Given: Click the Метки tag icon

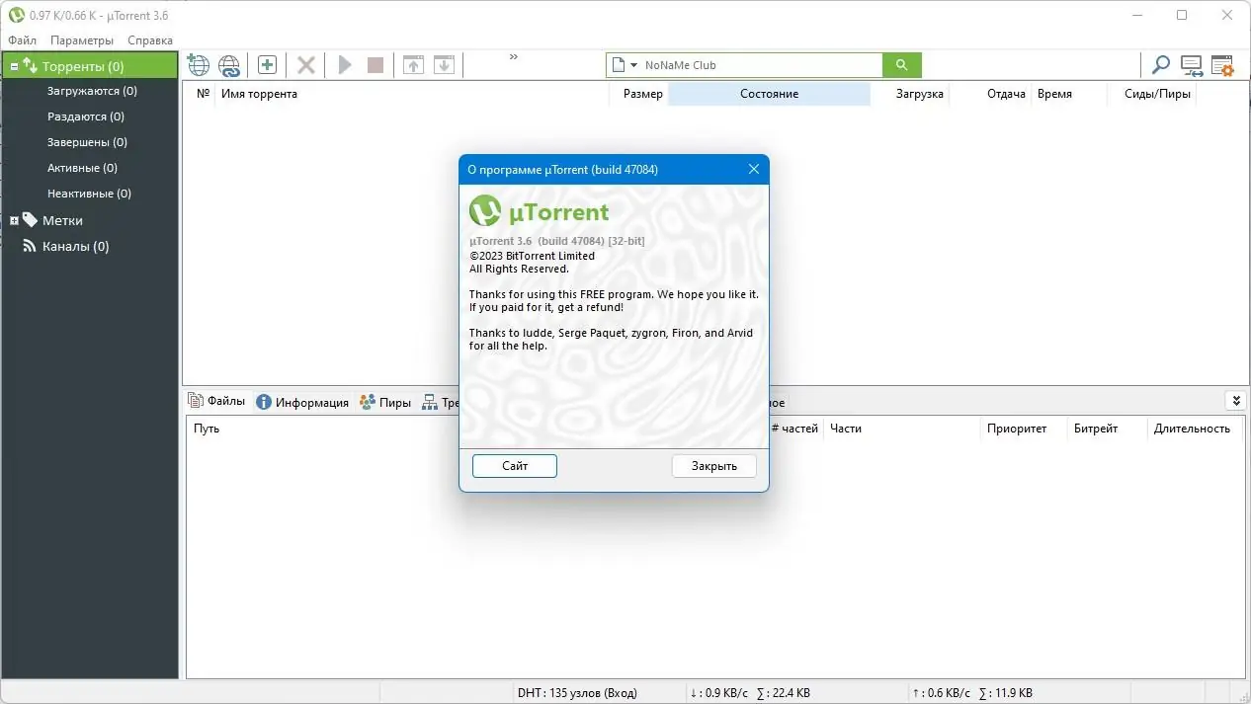Looking at the screenshot, I should pos(31,220).
